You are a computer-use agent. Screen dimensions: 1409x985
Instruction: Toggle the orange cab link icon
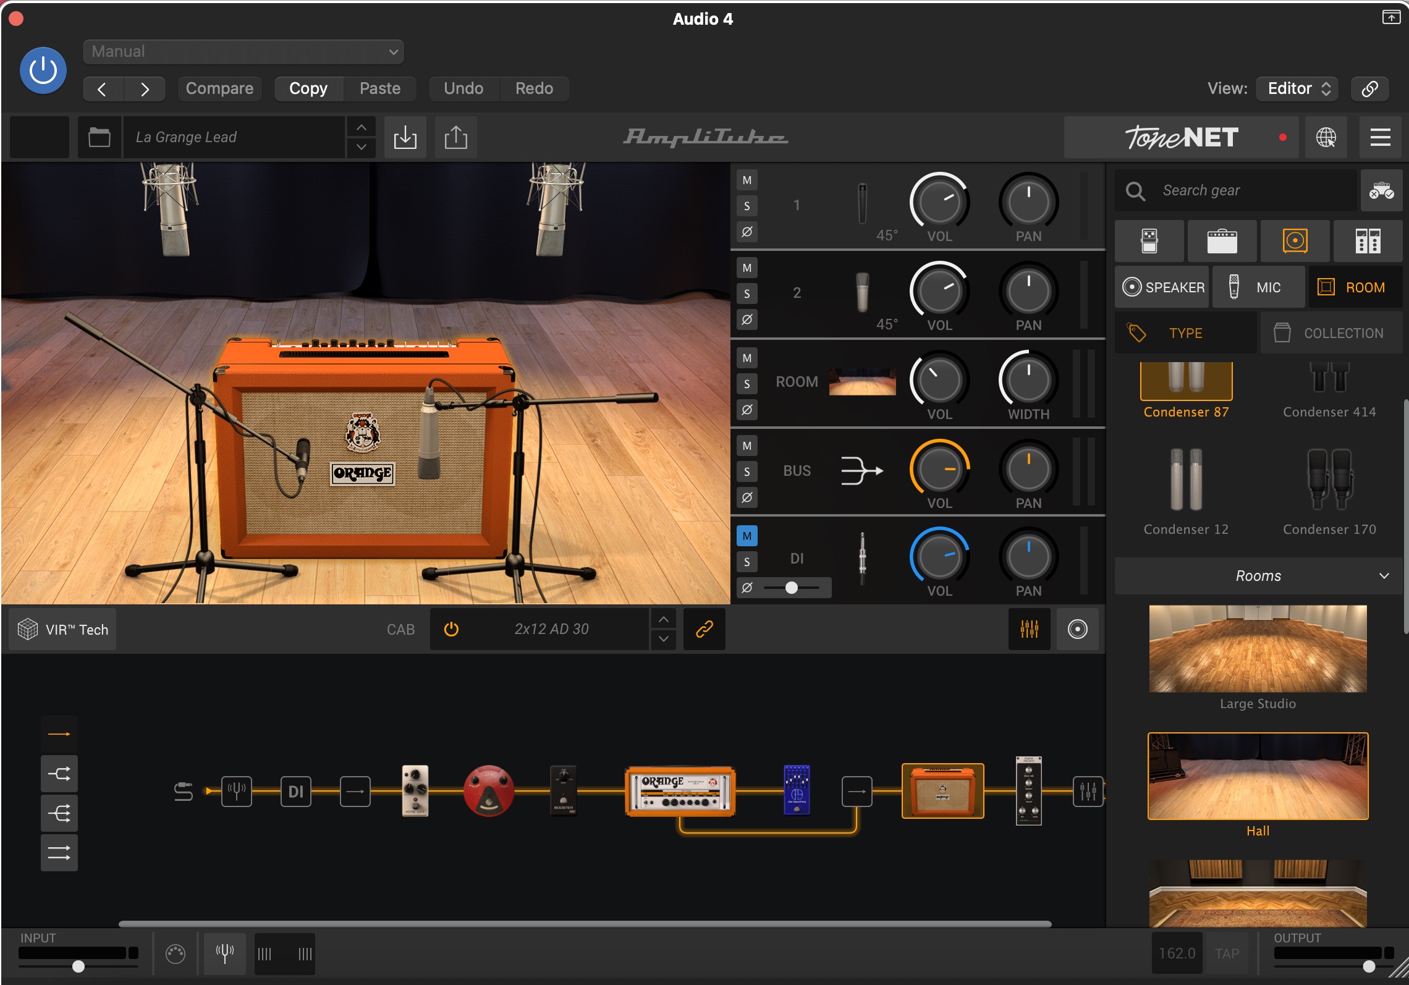(x=704, y=629)
